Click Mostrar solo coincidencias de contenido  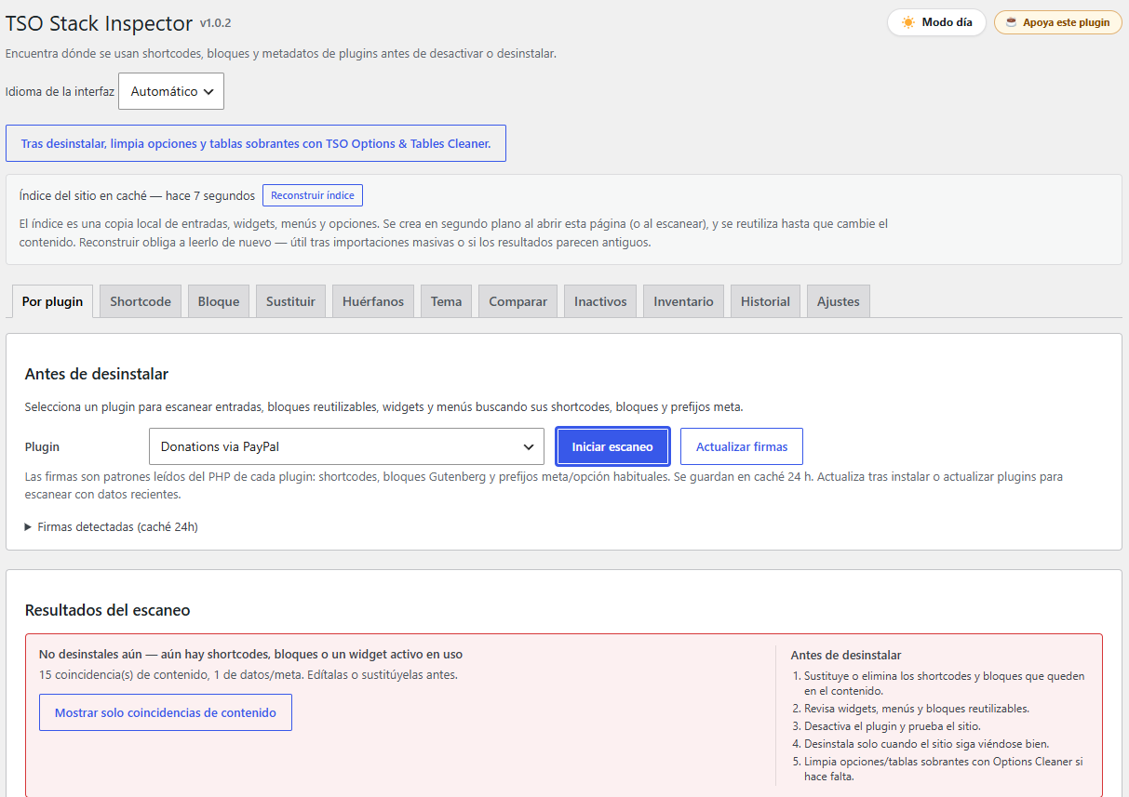pos(166,712)
